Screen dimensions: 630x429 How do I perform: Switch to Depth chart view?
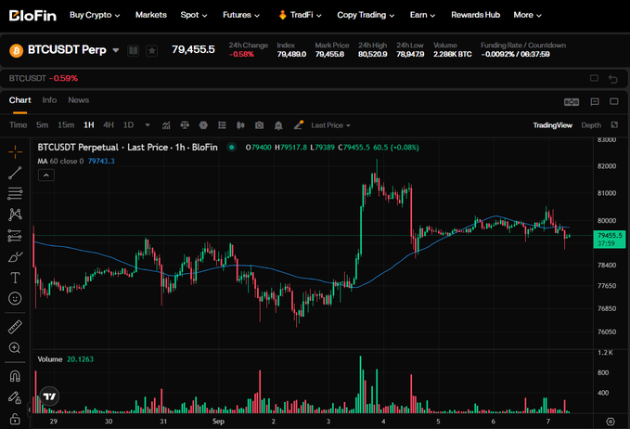click(591, 125)
